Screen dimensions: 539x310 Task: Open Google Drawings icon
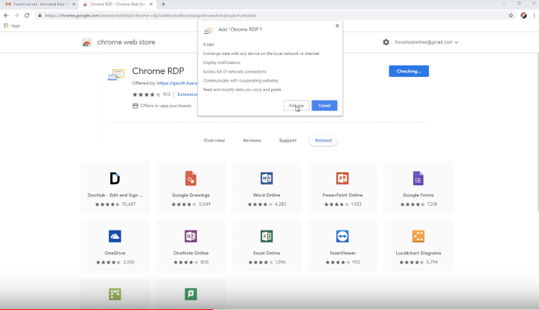click(x=191, y=178)
